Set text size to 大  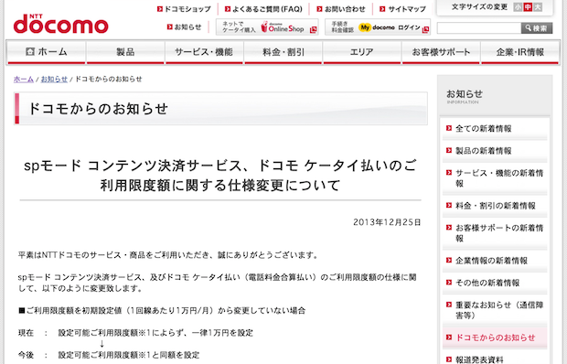(538, 7)
